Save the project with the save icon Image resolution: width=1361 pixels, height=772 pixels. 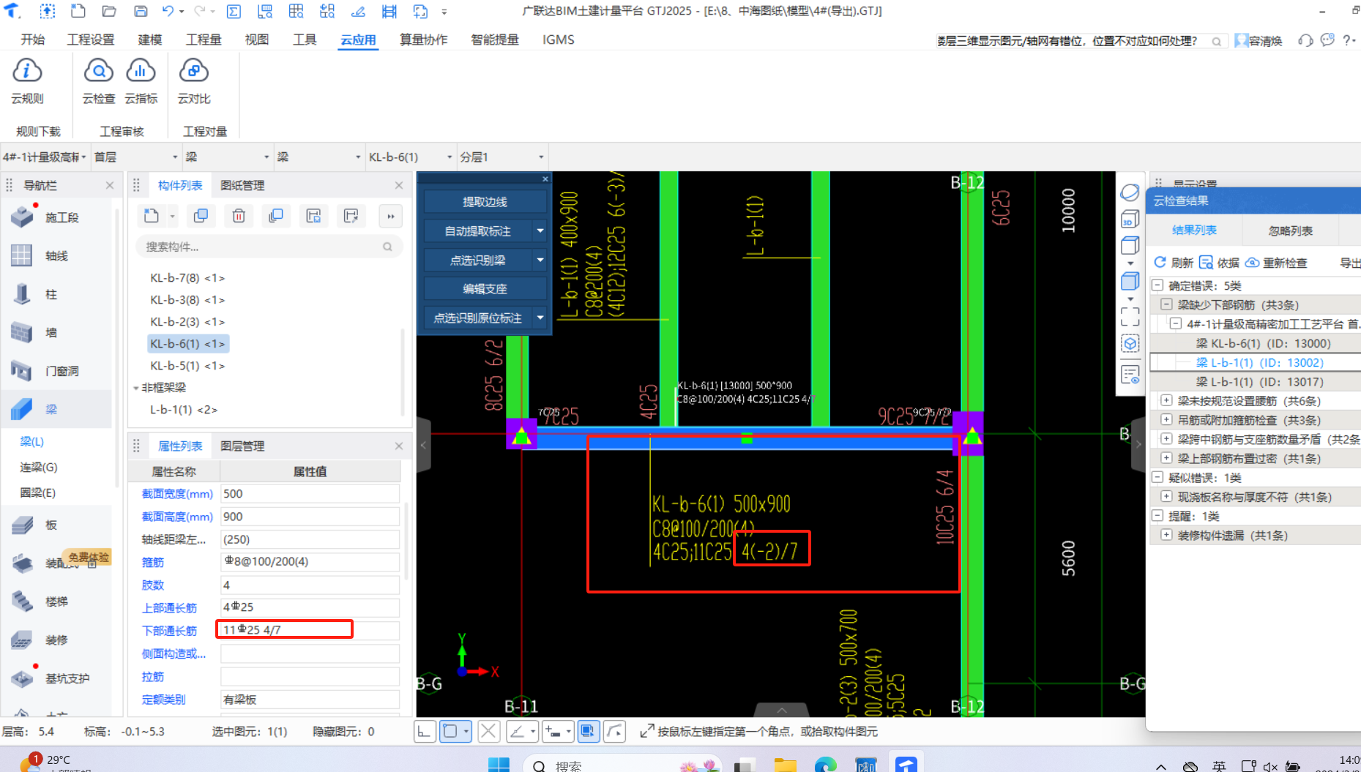coord(141,11)
